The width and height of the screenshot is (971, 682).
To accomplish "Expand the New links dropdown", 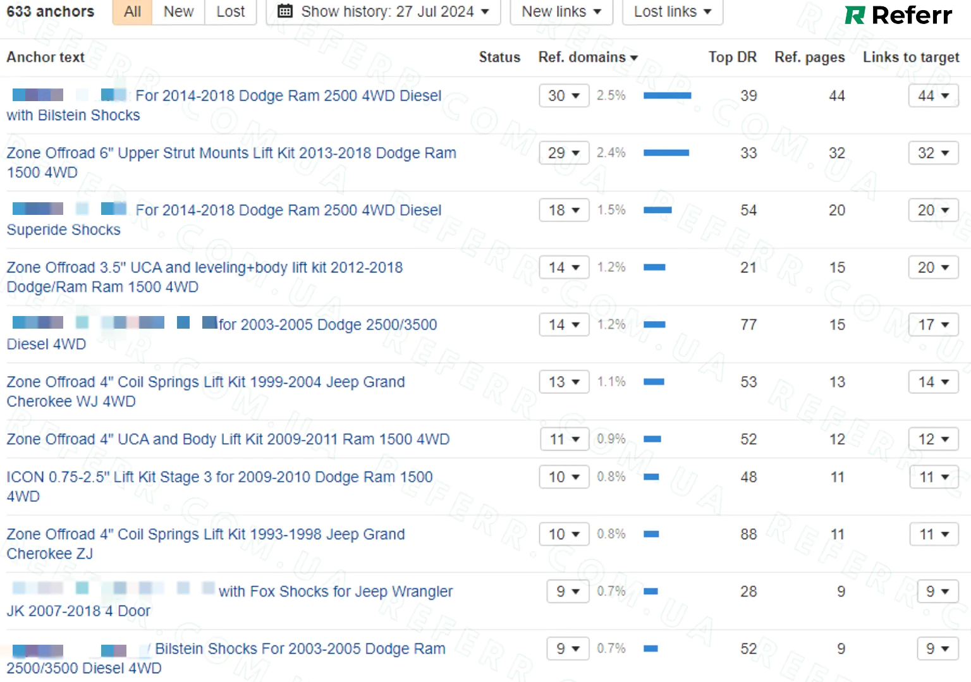I will pyautogui.click(x=561, y=11).
